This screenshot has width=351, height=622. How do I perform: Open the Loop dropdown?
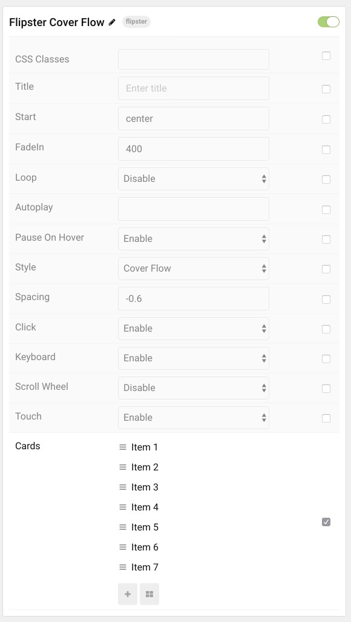193,179
